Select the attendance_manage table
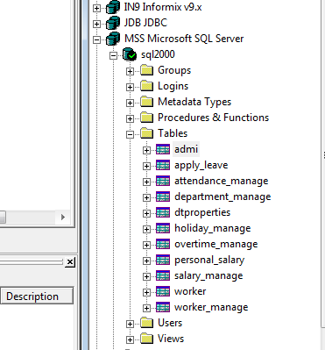 tap(221, 181)
